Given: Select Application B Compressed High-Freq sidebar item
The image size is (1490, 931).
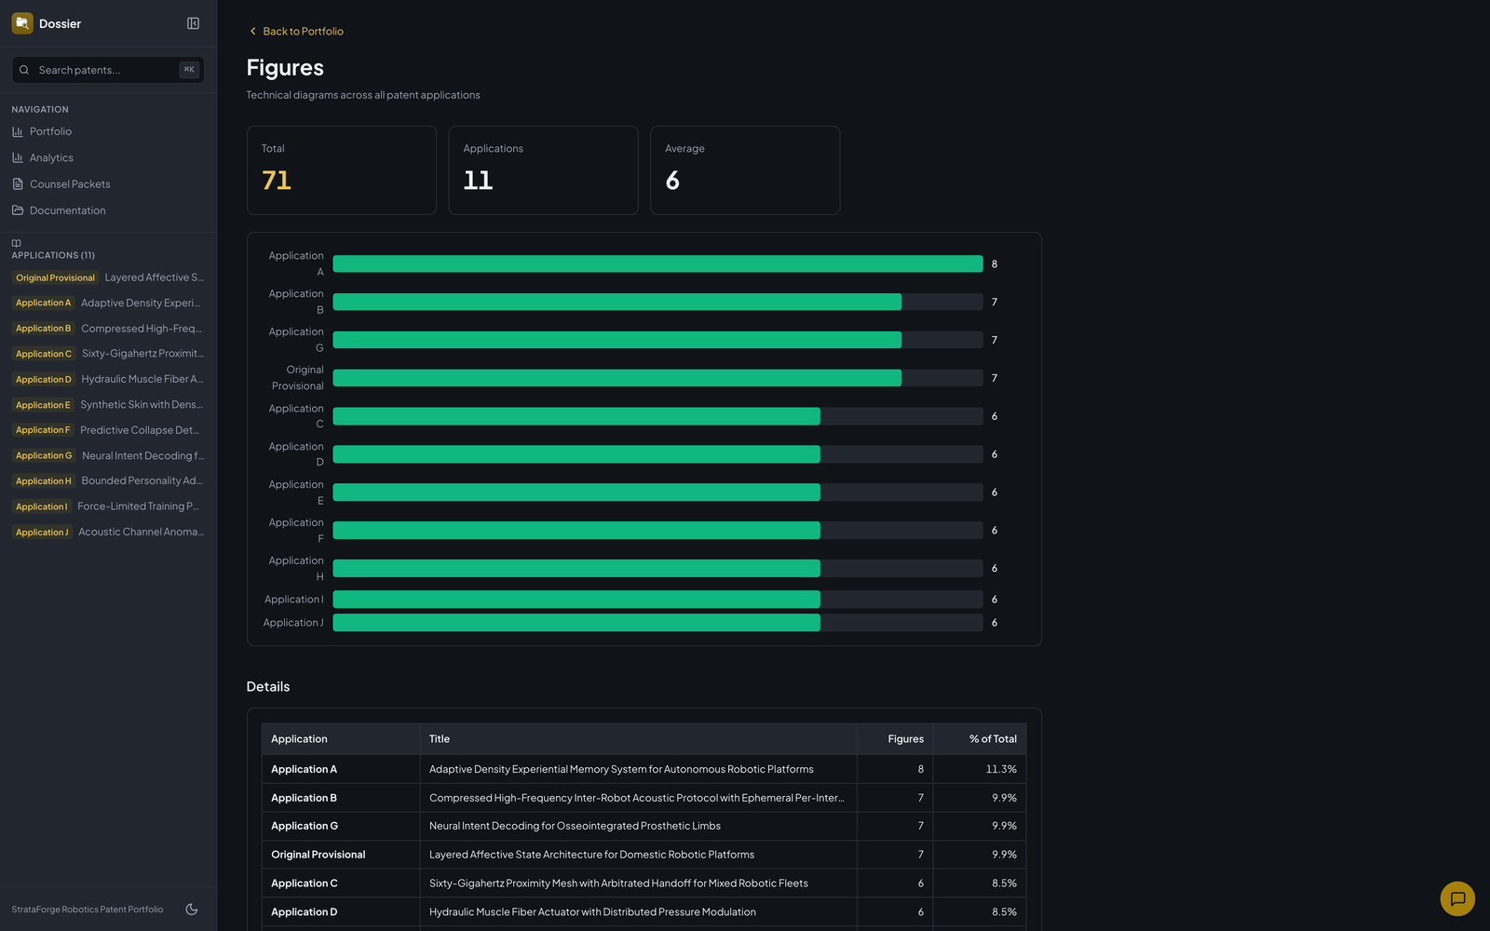Looking at the screenshot, I should coord(108,329).
